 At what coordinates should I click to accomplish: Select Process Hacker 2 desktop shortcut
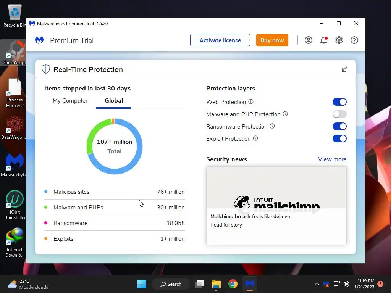[15, 93]
